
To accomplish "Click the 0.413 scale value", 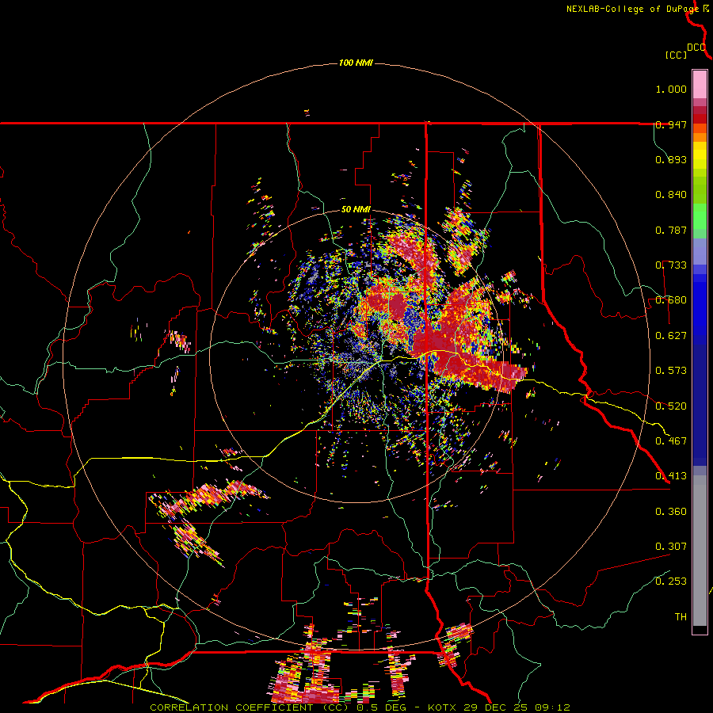I will [671, 476].
